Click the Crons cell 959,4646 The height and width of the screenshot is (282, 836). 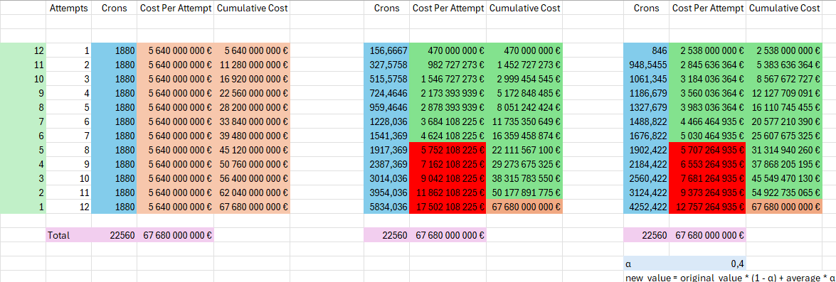[386, 107]
